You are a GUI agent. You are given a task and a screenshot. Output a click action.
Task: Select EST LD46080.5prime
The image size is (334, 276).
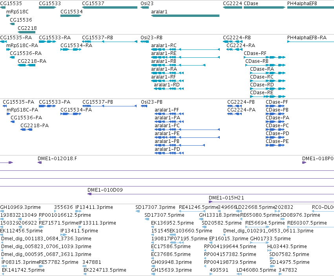click(x=239, y=274)
